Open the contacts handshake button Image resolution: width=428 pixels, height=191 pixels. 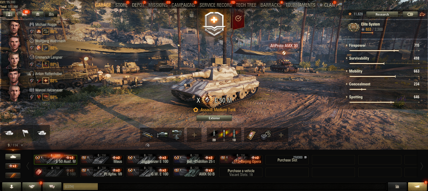[x=31, y=186]
